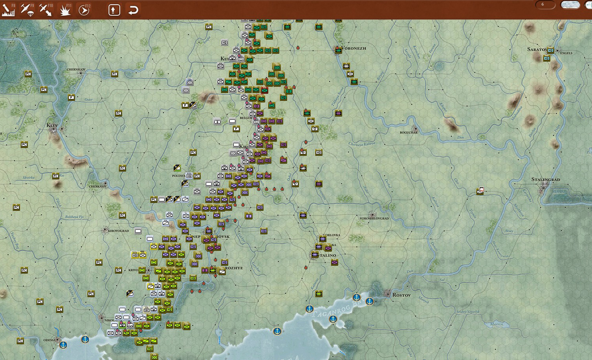Click the Voronezh city label
The width and height of the screenshot is (592, 360).
pos(354,48)
